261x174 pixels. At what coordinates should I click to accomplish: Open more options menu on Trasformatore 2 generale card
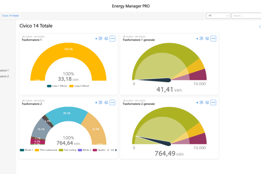pos(214,102)
